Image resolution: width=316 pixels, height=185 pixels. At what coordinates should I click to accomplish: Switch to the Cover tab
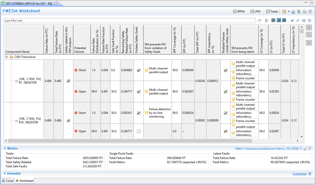point(8,181)
